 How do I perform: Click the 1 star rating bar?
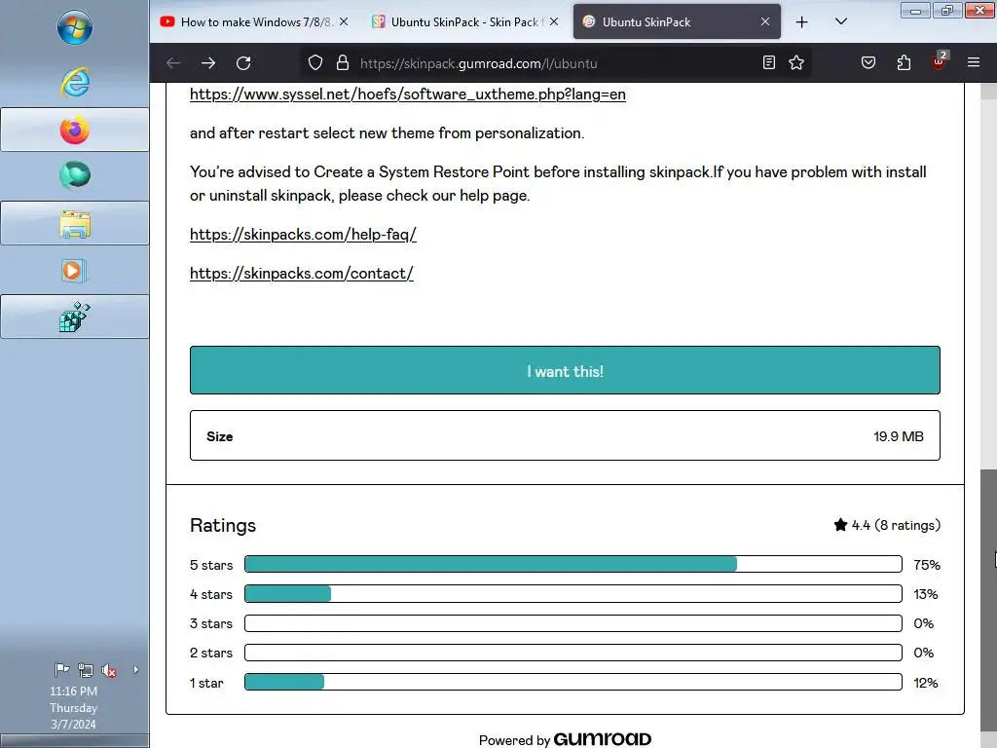click(572, 682)
